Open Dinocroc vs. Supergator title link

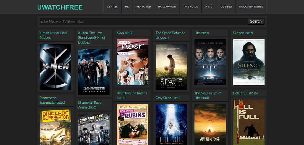52,100
